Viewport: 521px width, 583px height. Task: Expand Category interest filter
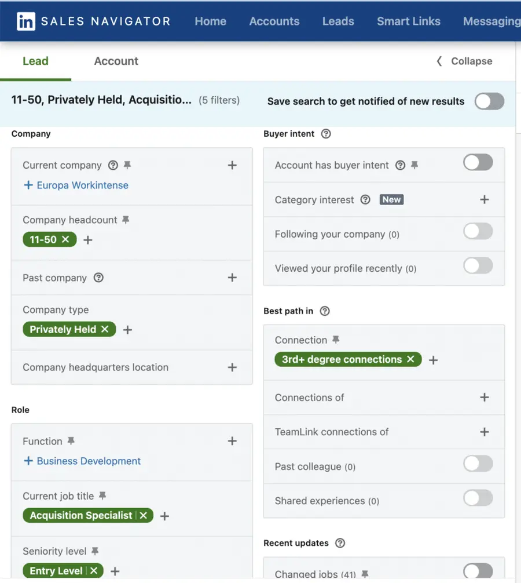(x=485, y=199)
